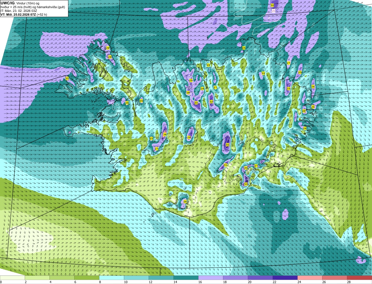Click the legend tick label "24"
This screenshot has height=284, width=372.
(x=299, y=282)
